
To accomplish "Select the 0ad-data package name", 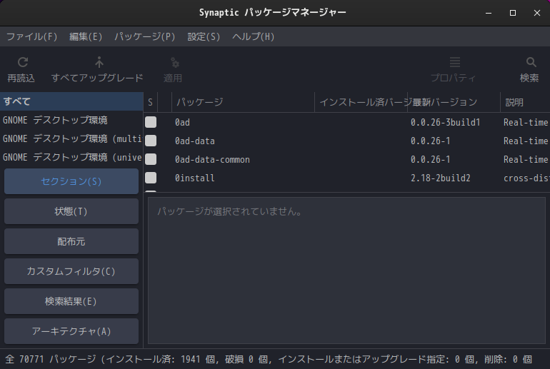I will [x=195, y=141].
